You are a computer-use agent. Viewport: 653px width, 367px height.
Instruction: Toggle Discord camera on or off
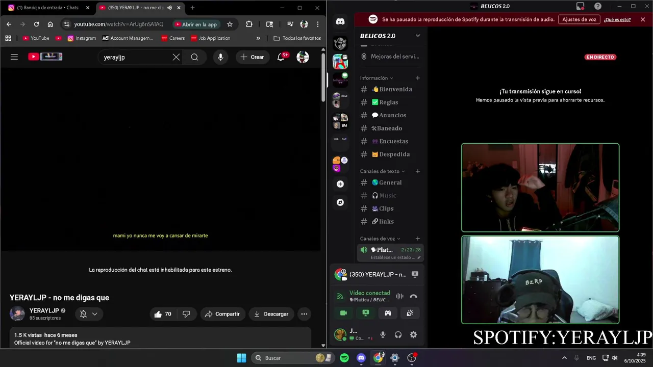(343, 313)
